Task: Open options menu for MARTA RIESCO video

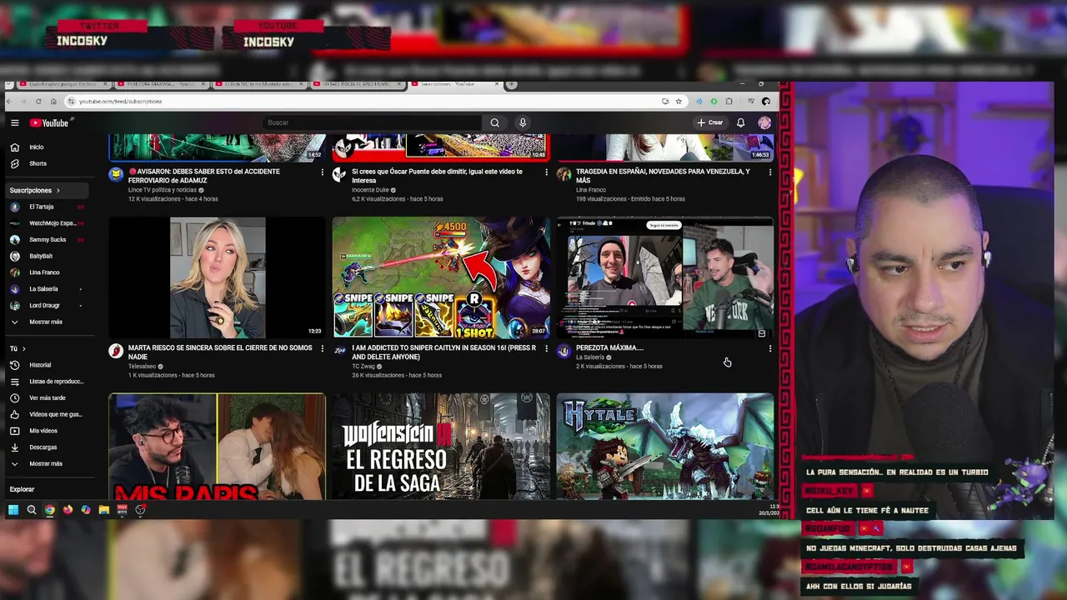Action: tap(323, 348)
